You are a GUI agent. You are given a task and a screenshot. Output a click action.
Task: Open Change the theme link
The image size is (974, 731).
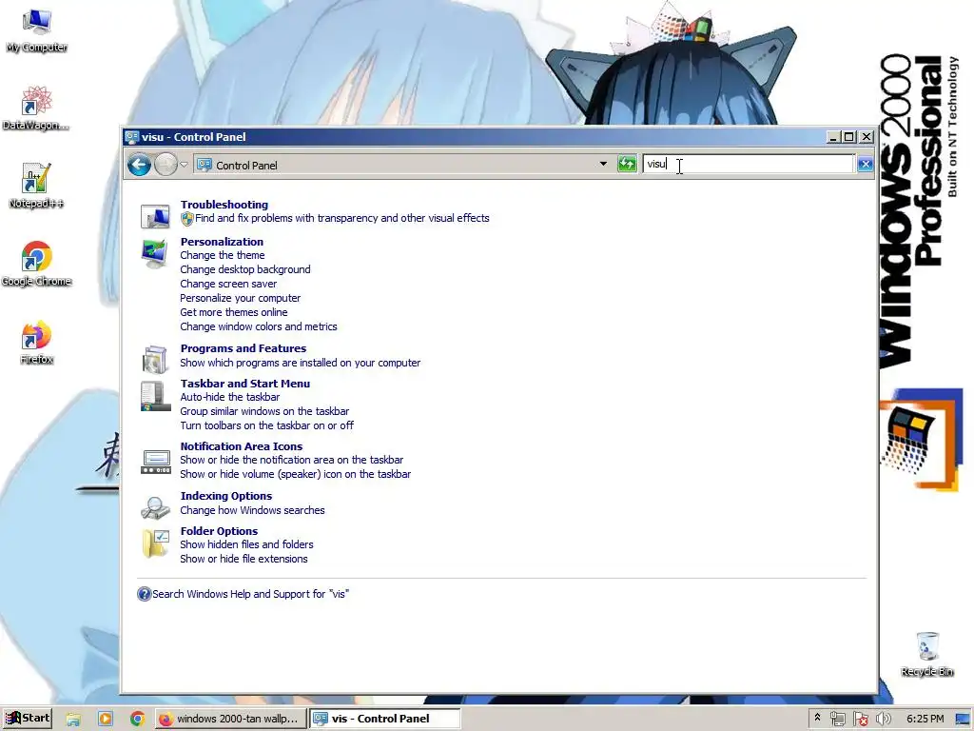click(x=223, y=255)
